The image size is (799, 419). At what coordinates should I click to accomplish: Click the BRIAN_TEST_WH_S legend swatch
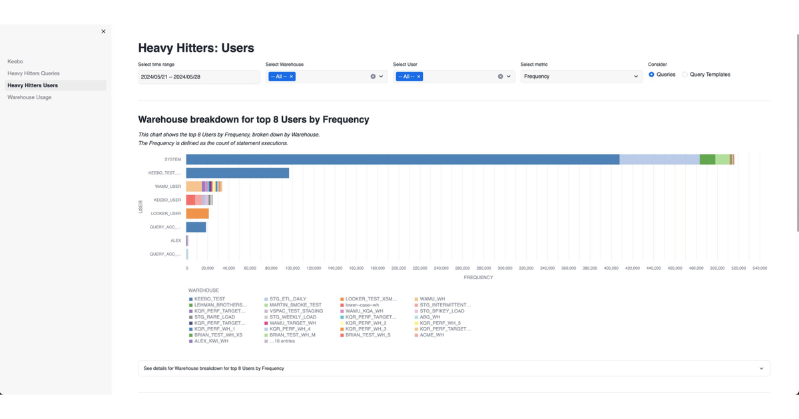click(342, 335)
